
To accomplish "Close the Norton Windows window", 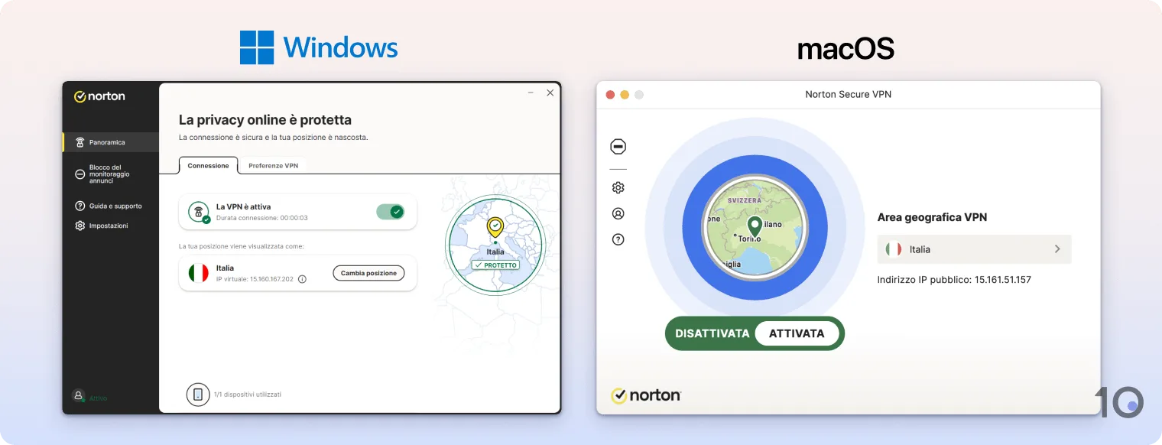I will pos(550,93).
